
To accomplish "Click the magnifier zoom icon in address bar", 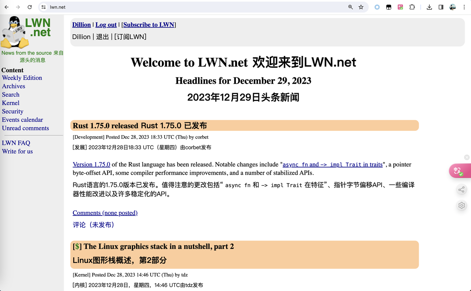I will tap(350, 7).
